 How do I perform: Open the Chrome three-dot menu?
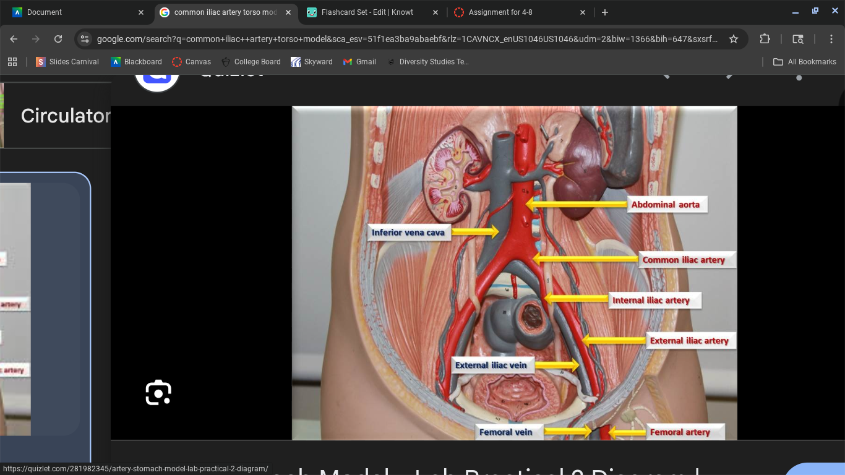(x=831, y=39)
